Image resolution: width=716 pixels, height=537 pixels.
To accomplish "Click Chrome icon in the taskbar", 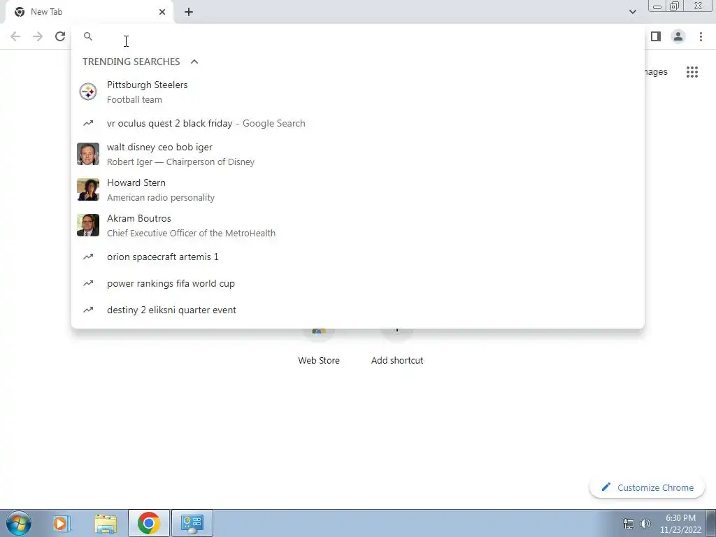I will pyautogui.click(x=149, y=523).
